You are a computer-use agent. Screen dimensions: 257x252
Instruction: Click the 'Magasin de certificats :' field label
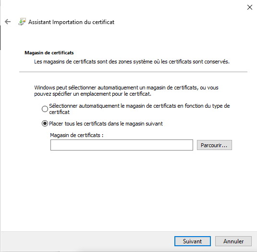[x=77, y=135]
